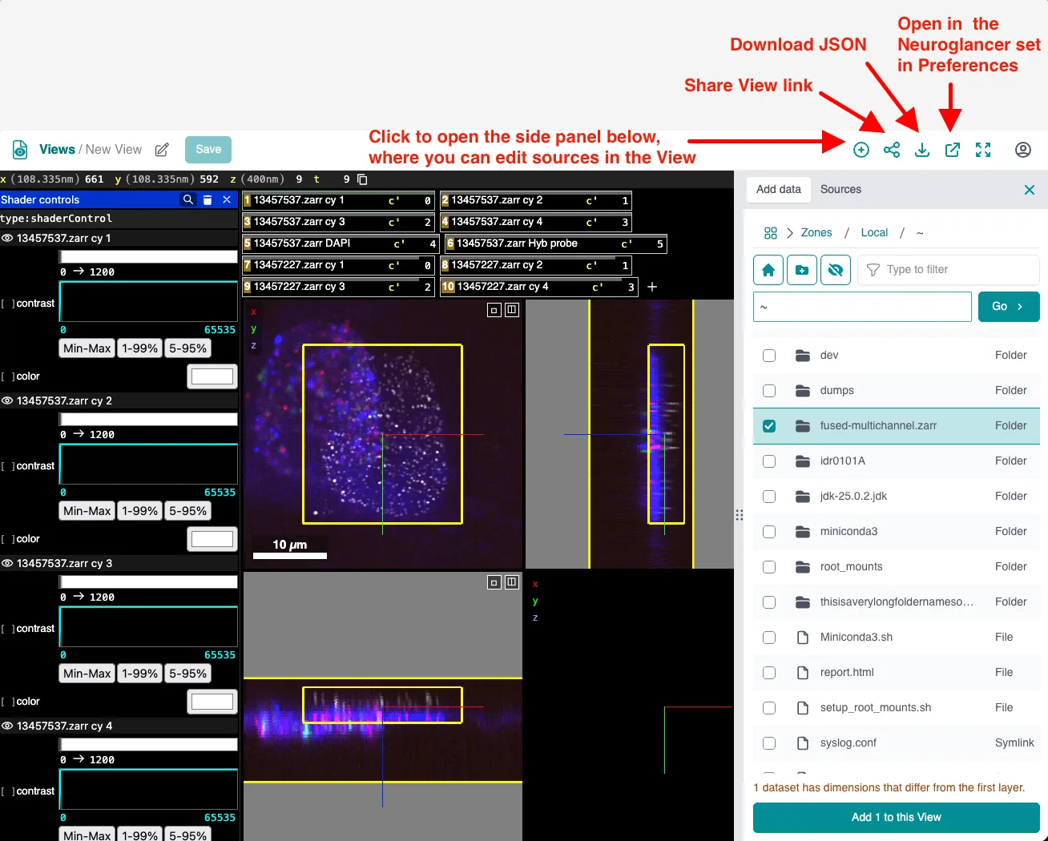Select layer tab 13457537.zarr Hyb probe
This screenshot has height=841, width=1048.
(556, 243)
